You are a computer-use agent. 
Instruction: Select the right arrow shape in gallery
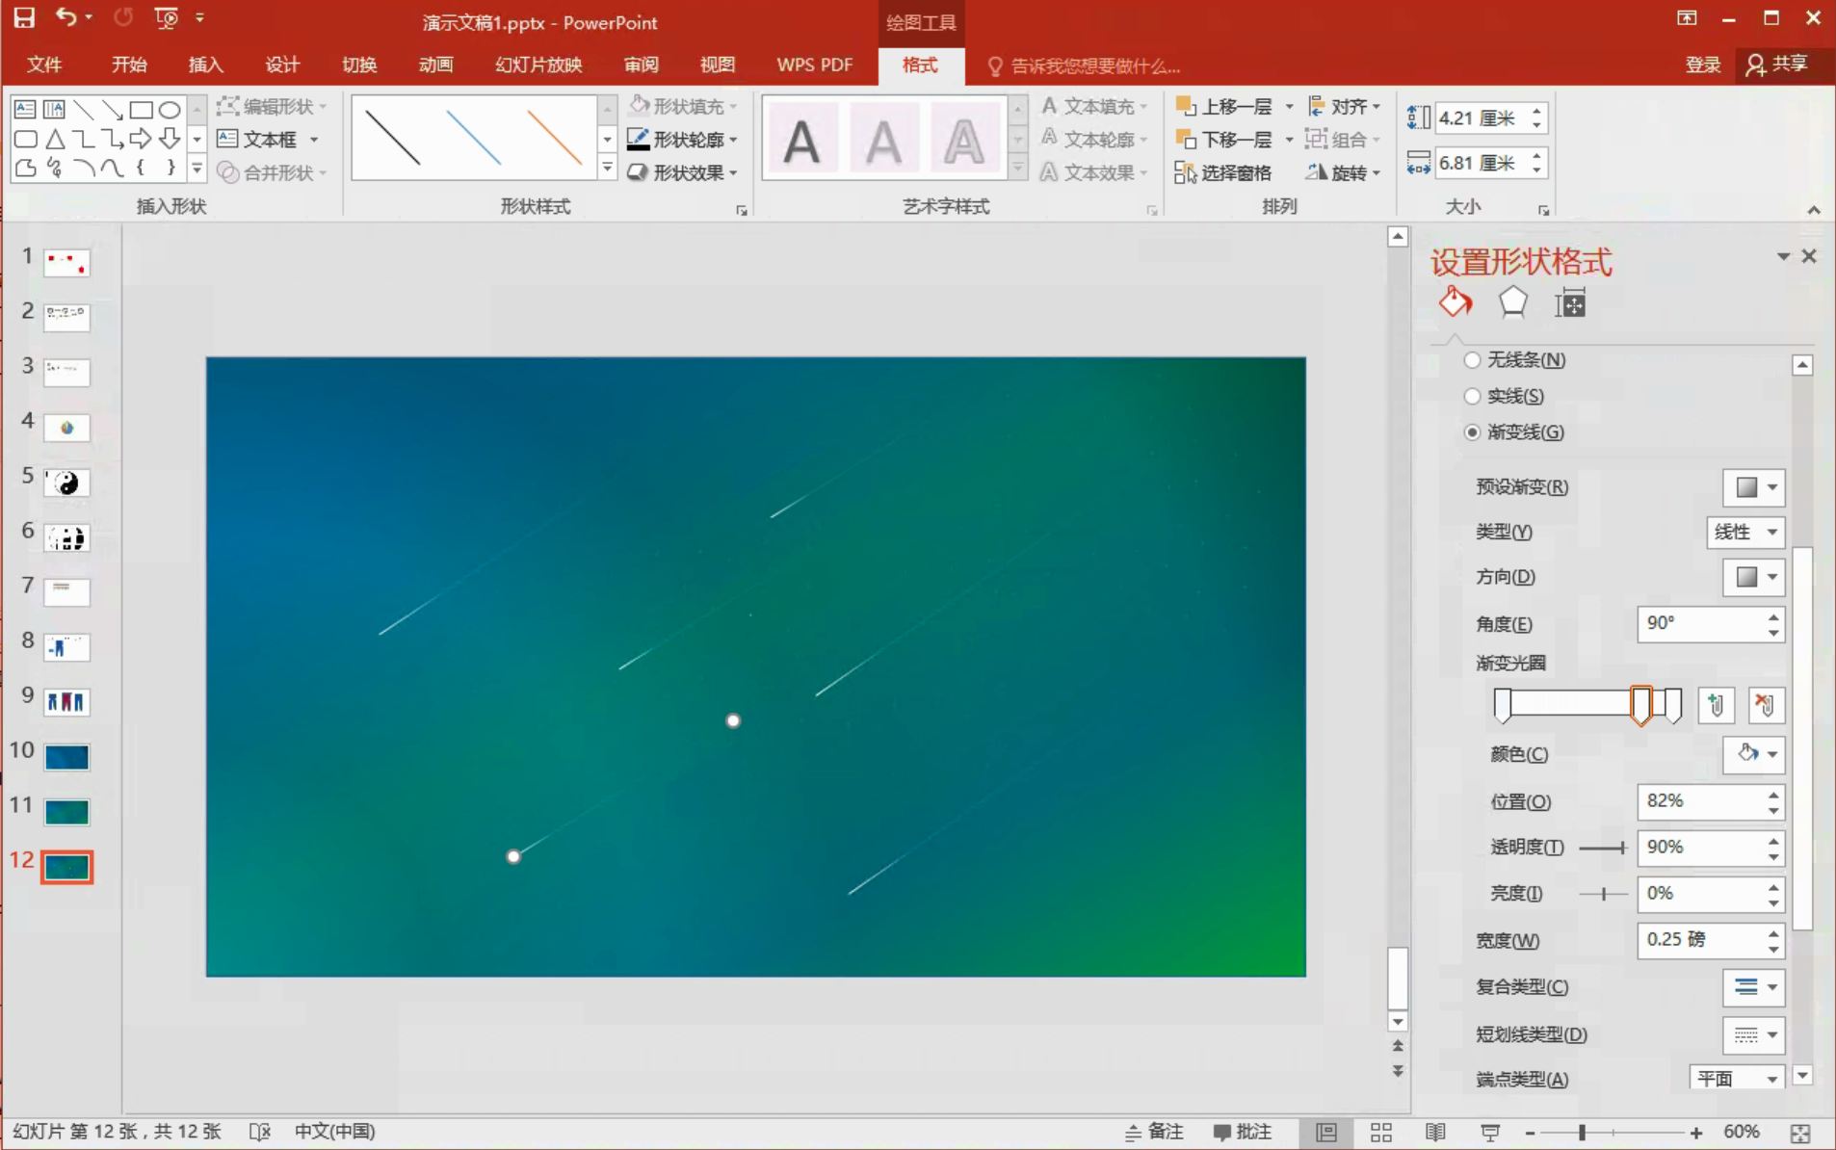pyautogui.click(x=141, y=139)
